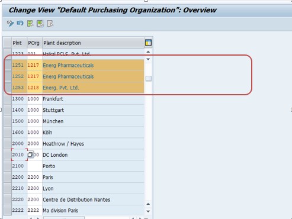292x219 pixels.
Task: Select the row selector for plant 1253
Action: point(8,88)
